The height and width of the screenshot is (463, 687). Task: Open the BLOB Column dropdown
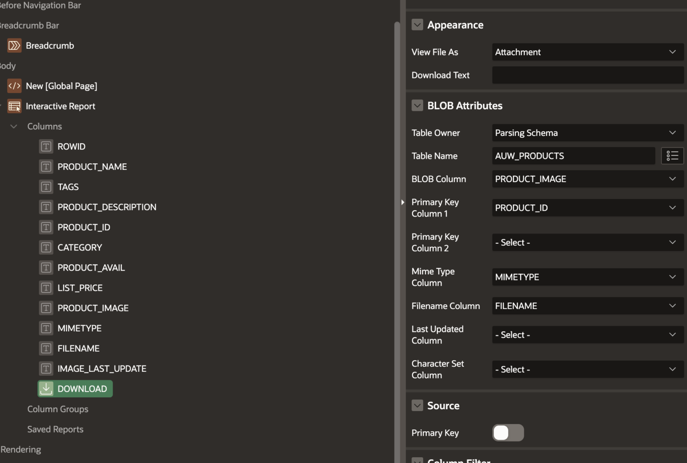click(587, 178)
